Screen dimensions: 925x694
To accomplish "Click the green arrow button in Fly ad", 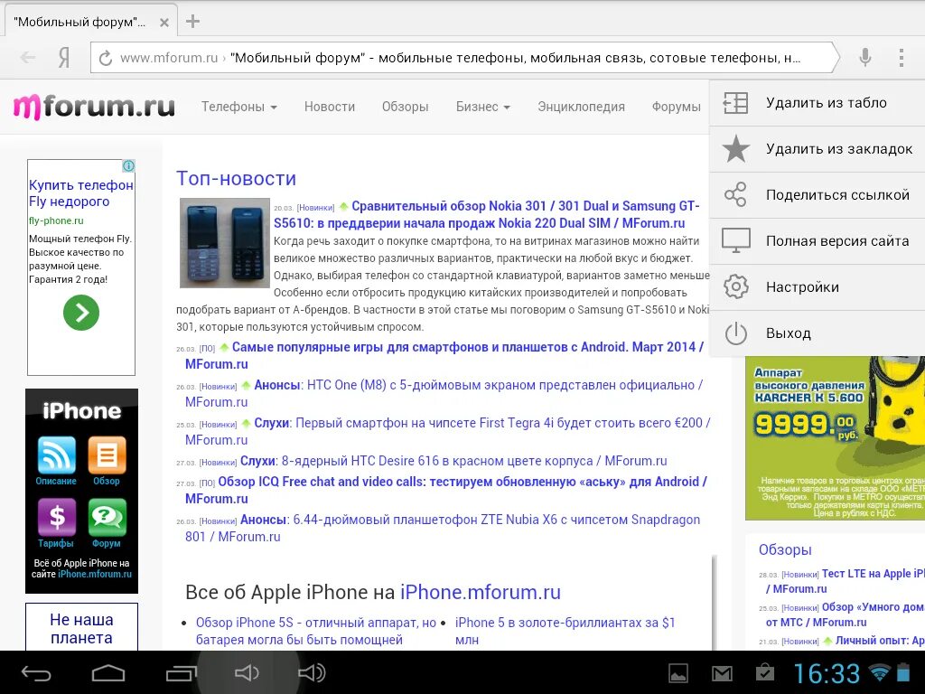I will point(81,312).
